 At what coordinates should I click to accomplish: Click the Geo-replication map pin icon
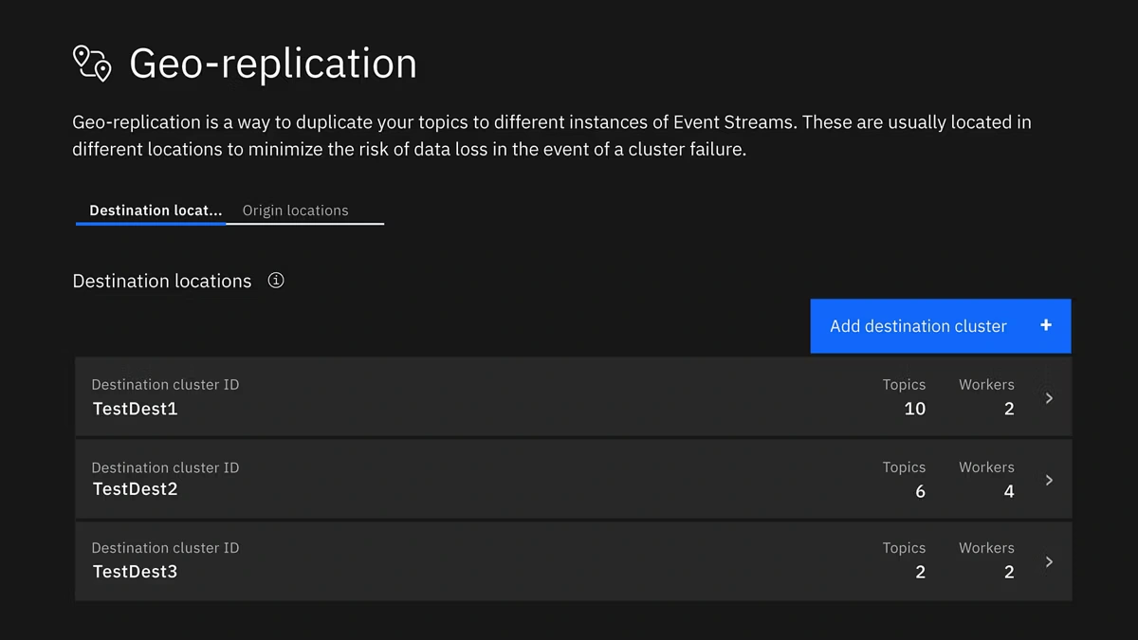(x=92, y=63)
